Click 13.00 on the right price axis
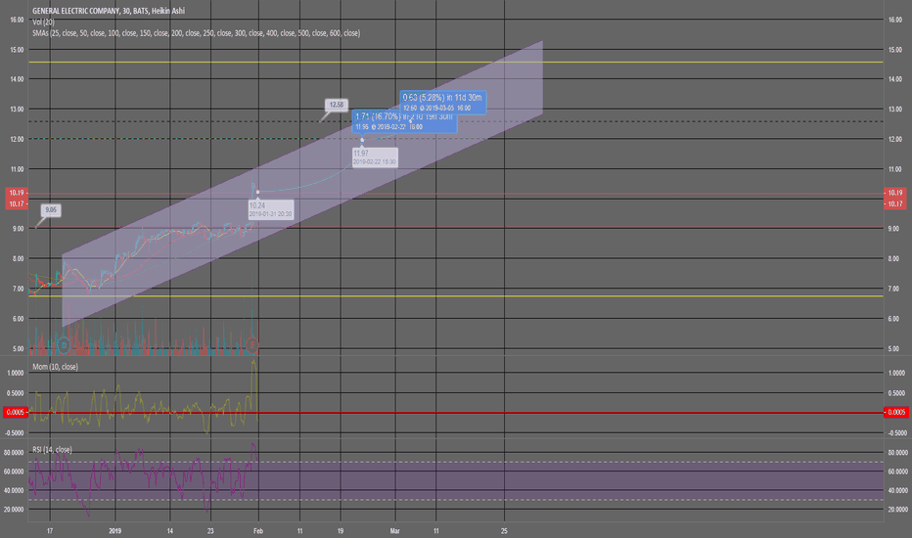 pyautogui.click(x=895, y=110)
